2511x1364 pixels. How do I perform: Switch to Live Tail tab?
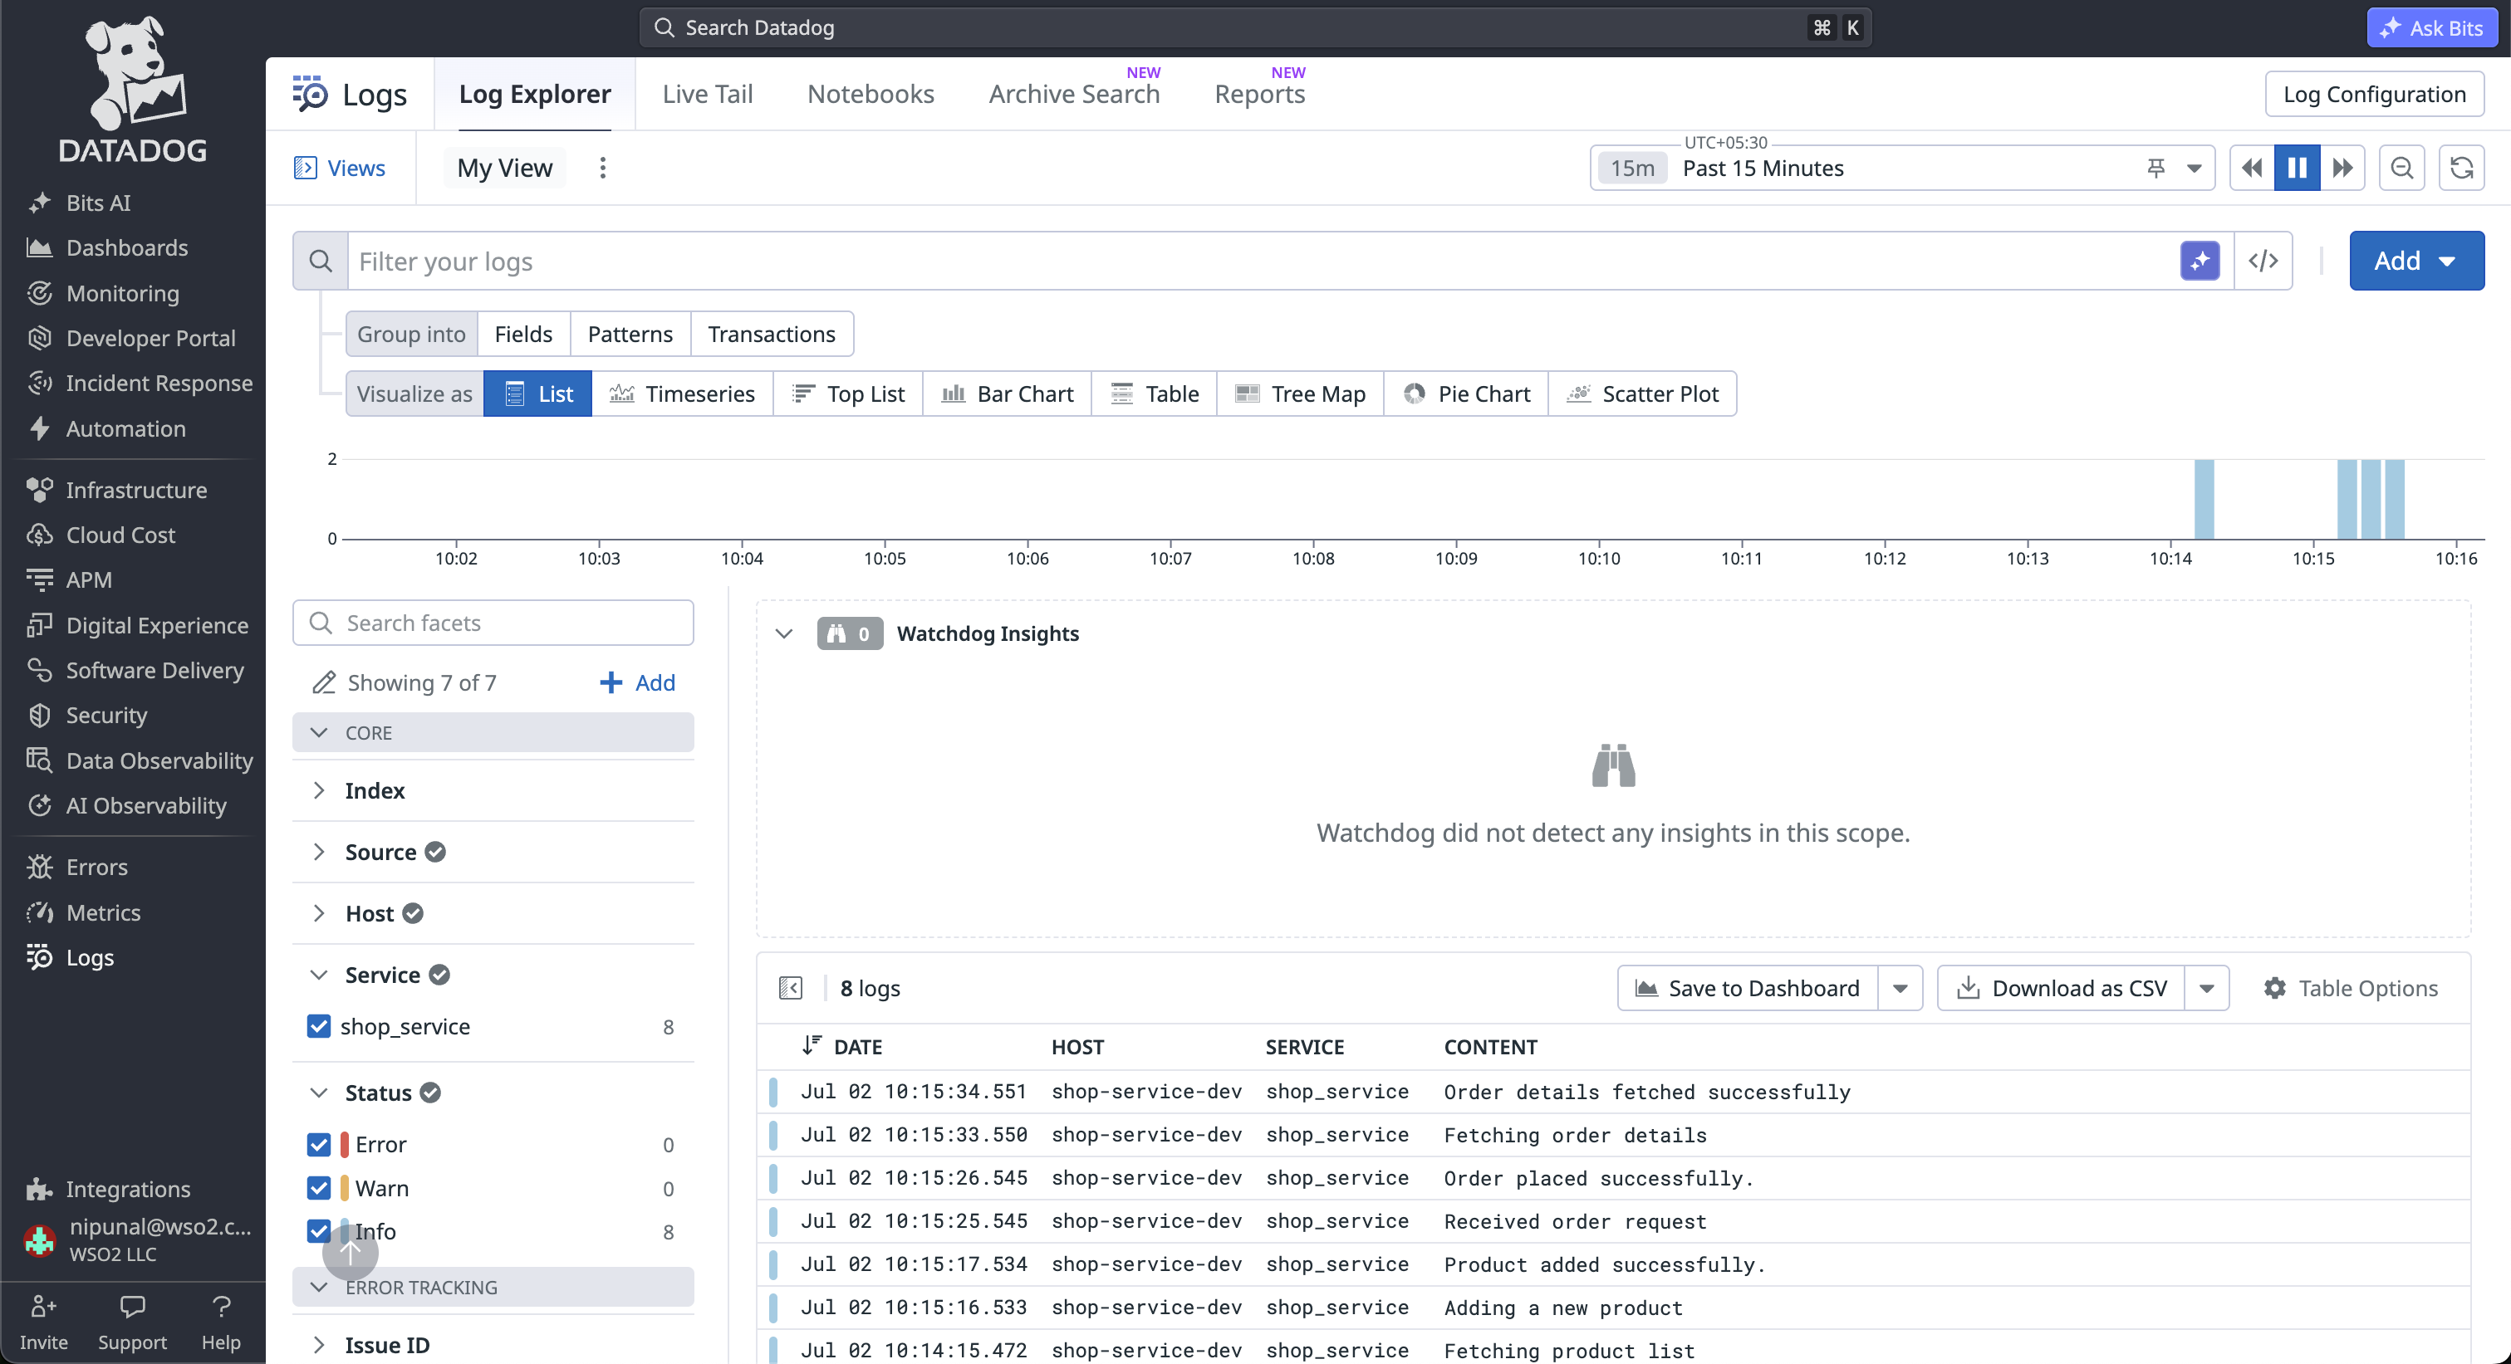707,94
